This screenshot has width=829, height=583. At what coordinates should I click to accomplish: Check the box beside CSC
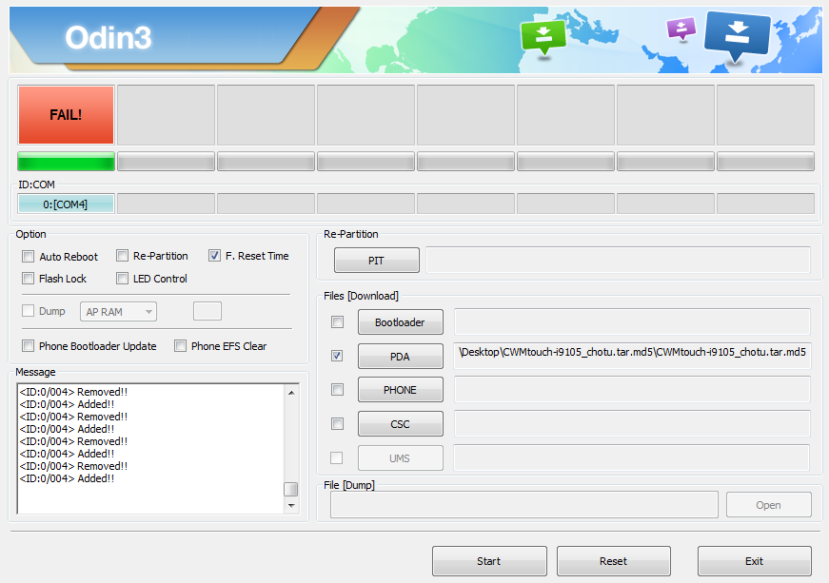pyautogui.click(x=337, y=423)
